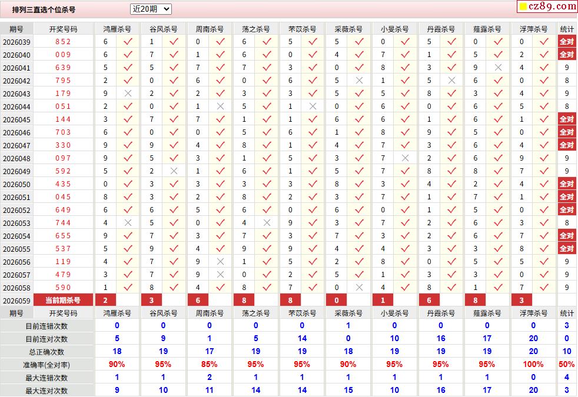Click the X mark for 丹霞杀号 in row 2026042
Image resolution: width=578 pixels, height=397 pixels.
pyautogui.click(x=451, y=81)
